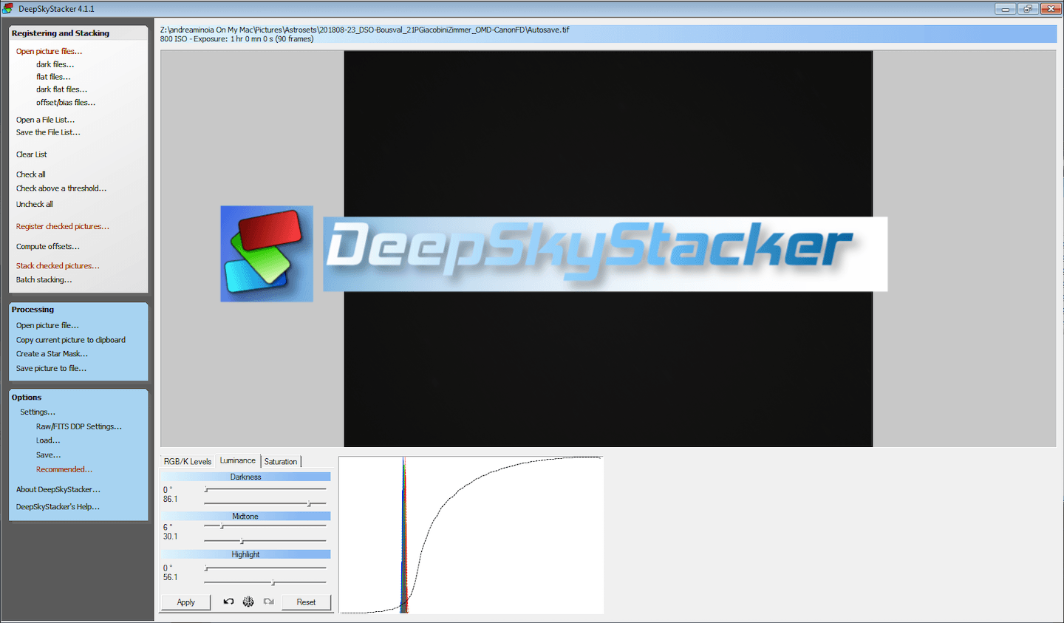Image resolution: width=1064 pixels, height=623 pixels.
Task: Click the settings icon between undo and redo
Action: pos(248,602)
